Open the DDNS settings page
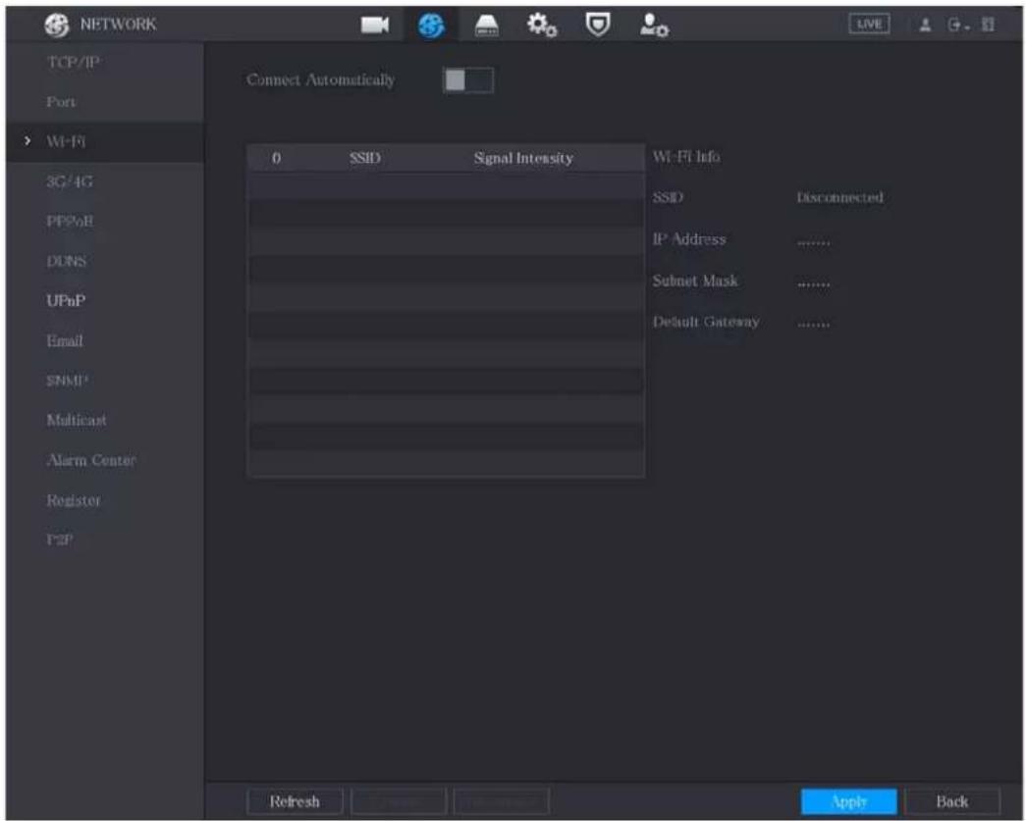 pyautogui.click(x=66, y=261)
